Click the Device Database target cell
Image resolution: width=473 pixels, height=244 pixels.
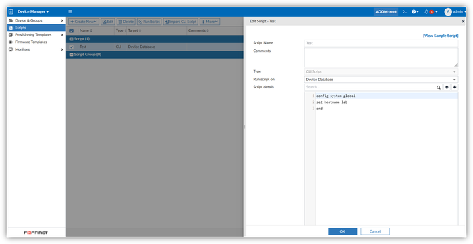click(141, 47)
